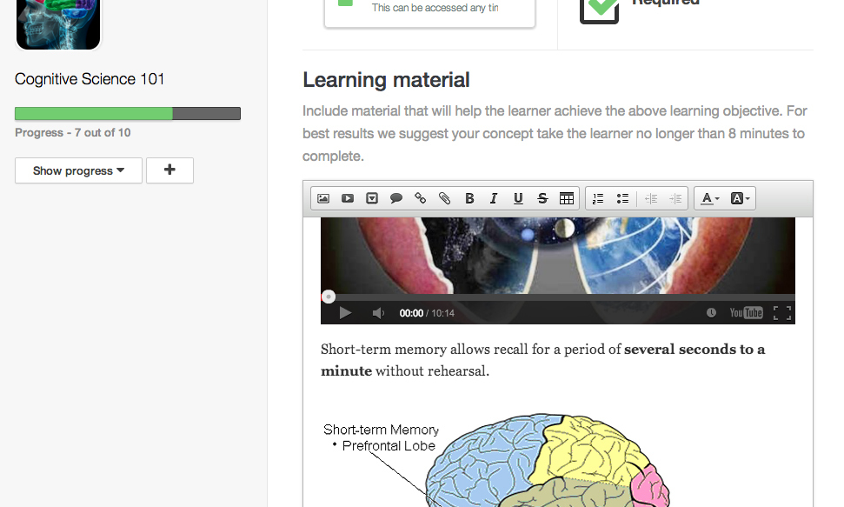This screenshot has height=507, width=844.
Task: Toggle strikethrough formatting
Action: tap(542, 198)
